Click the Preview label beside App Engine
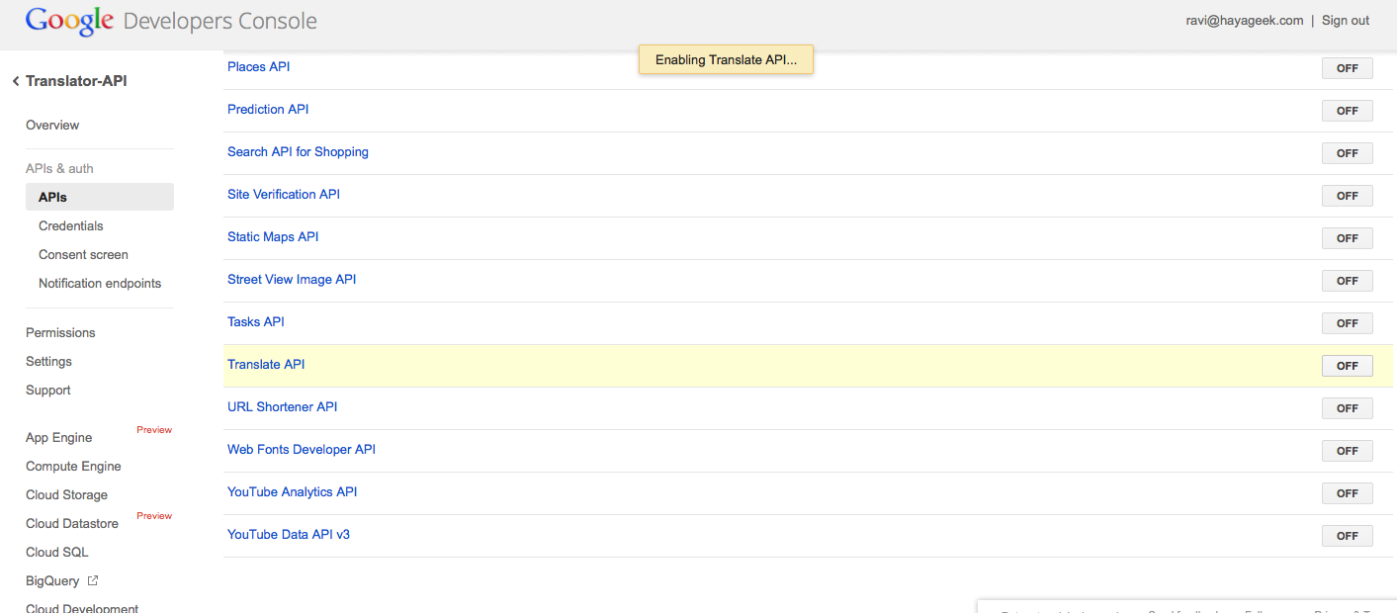The height and width of the screenshot is (613, 1397). (x=154, y=430)
